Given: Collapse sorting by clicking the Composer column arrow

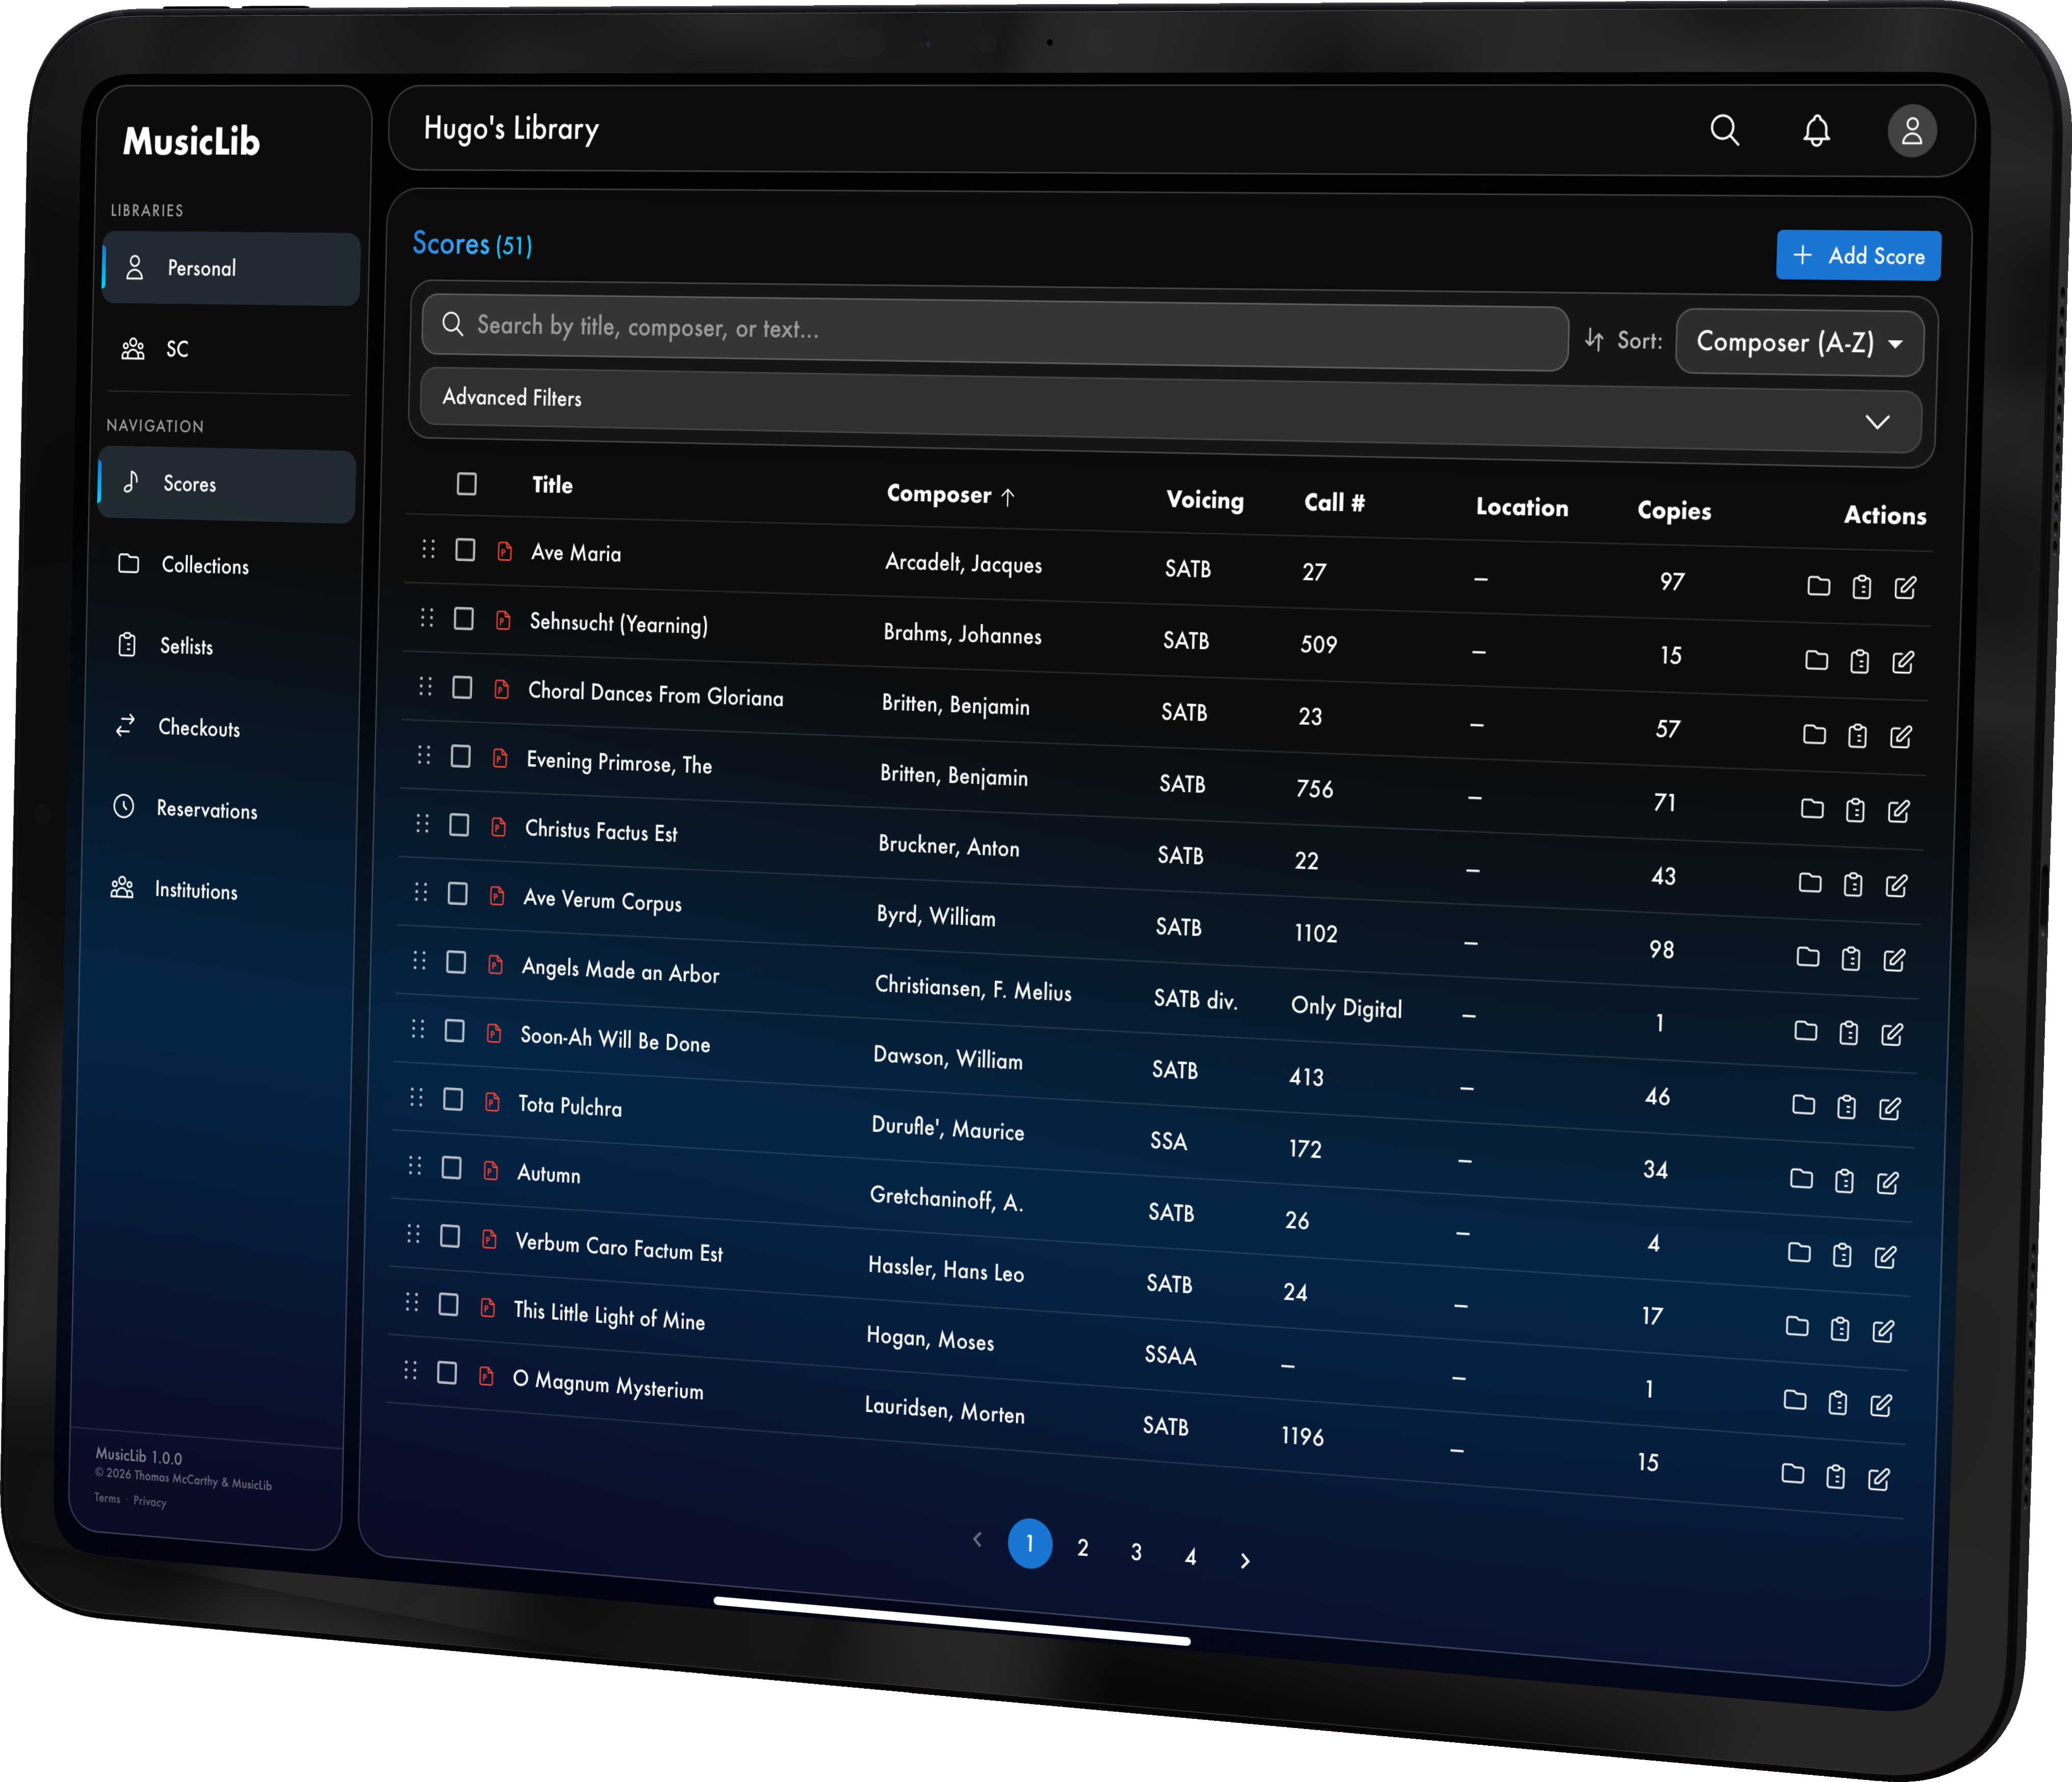Looking at the screenshot, I should pyautogui.click(x=1009, y=497).
